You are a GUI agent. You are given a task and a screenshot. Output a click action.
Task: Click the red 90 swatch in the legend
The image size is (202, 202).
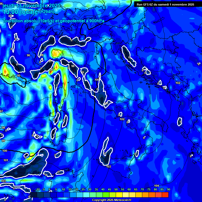pos(165,195)
